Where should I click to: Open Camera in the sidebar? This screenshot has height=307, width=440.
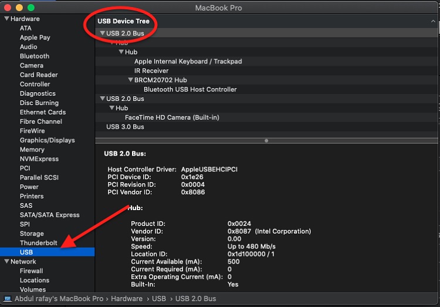[x=32, y=65]
